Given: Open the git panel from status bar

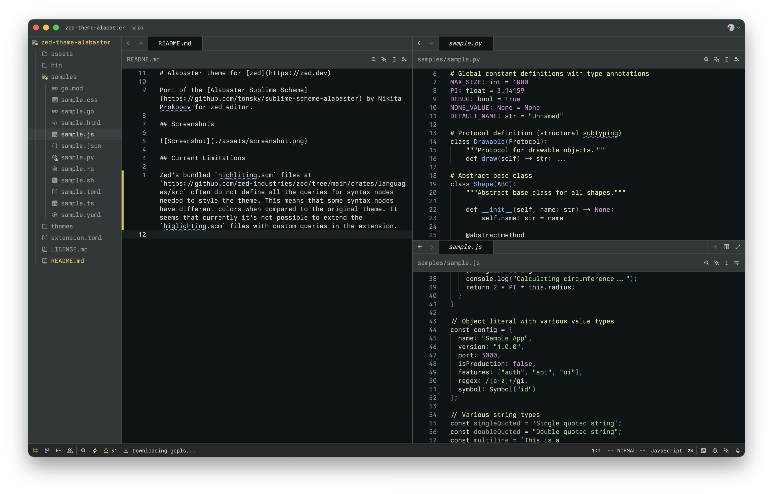Looking at the screenshot, I should pos(47,450).
